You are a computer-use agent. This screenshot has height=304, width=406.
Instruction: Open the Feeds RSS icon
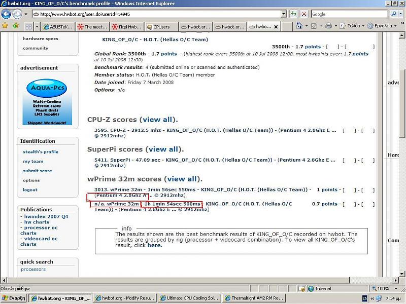(x=314, y=26)
